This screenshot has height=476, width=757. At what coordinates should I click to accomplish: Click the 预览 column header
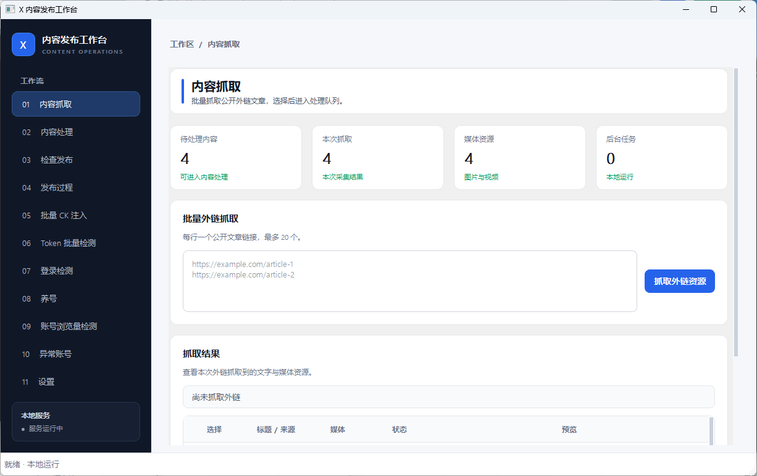(569, 430)
